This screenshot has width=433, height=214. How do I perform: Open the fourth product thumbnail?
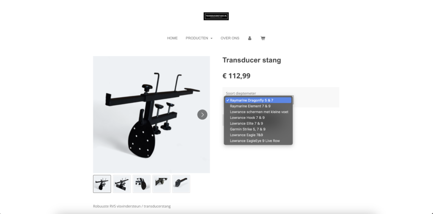coord(161,184)
